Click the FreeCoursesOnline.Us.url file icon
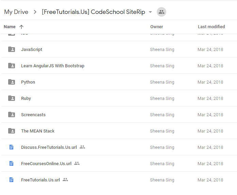 (11, 163)
